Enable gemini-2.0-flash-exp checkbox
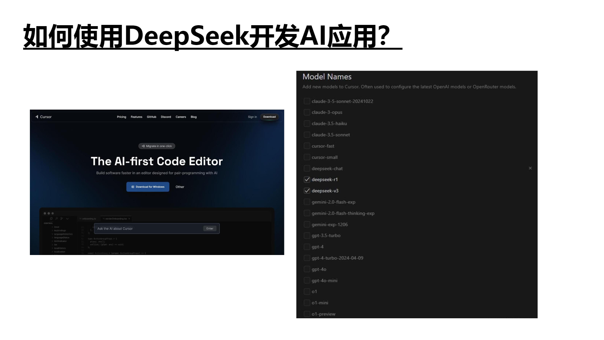The width and height of the screenshot is (604, 340). pos(307,202)
